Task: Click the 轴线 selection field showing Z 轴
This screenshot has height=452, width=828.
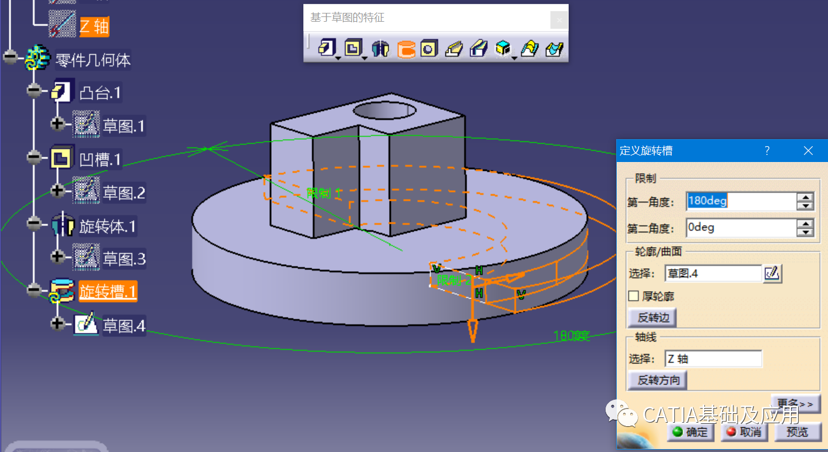Action: coord(713,359)
